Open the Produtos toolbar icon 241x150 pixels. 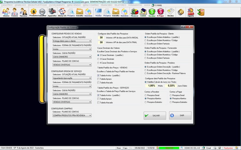33,12
